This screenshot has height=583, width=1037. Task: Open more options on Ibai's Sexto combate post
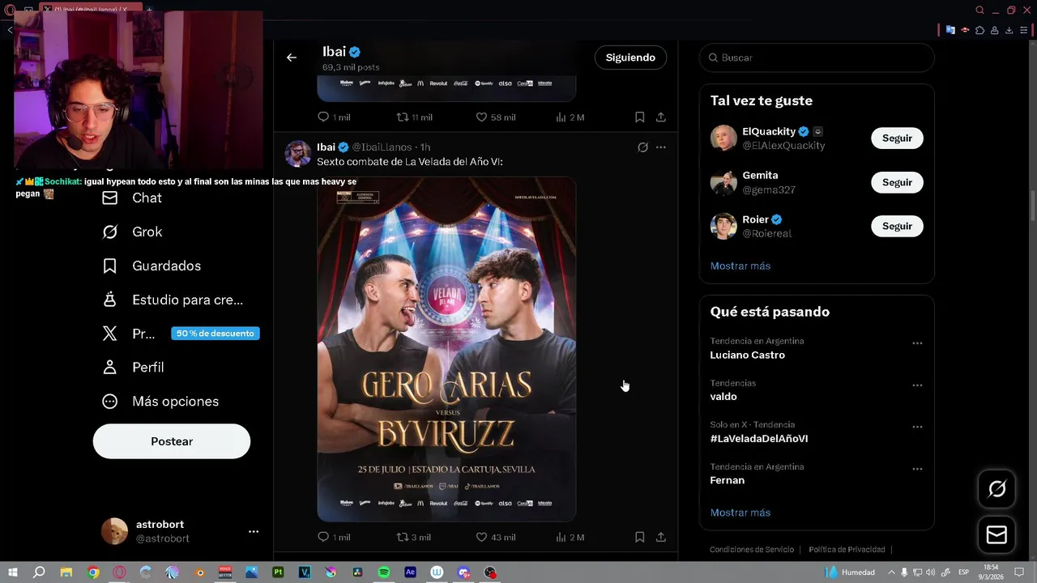[661, 147]
